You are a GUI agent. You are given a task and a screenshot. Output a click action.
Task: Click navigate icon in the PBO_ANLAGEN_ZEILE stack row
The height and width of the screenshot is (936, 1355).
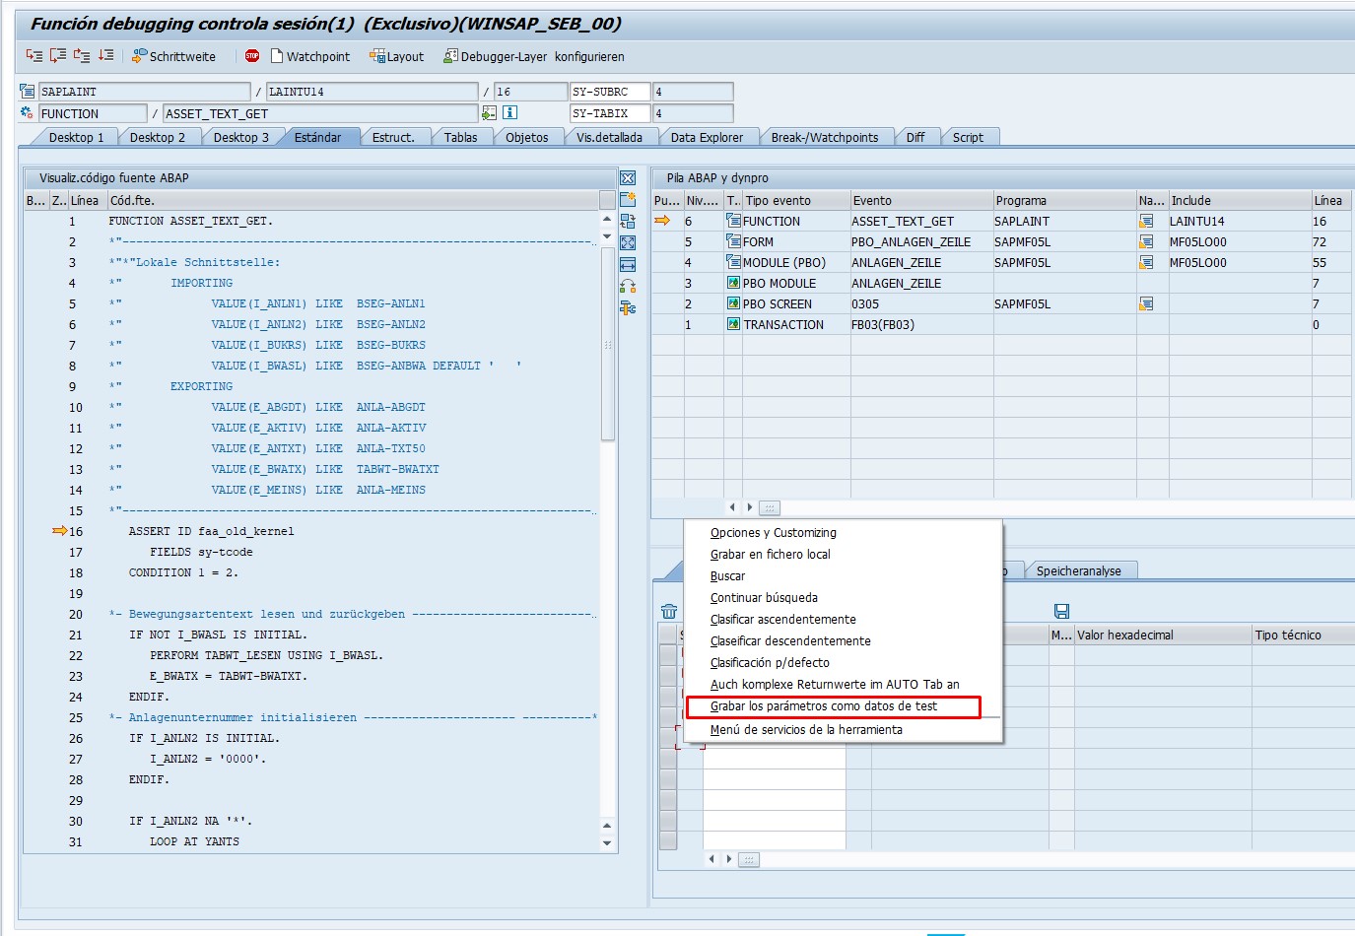(1146, 241)
